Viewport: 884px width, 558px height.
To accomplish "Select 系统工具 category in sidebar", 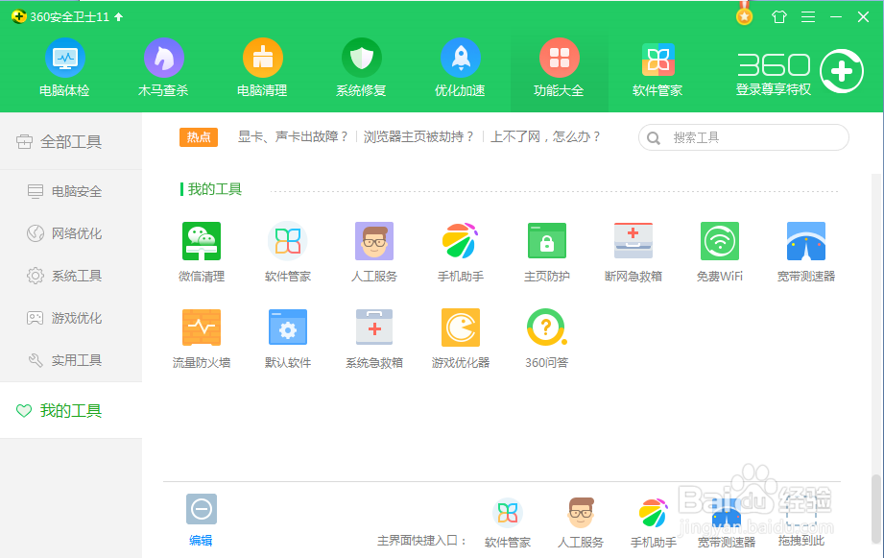I will 71,276.
